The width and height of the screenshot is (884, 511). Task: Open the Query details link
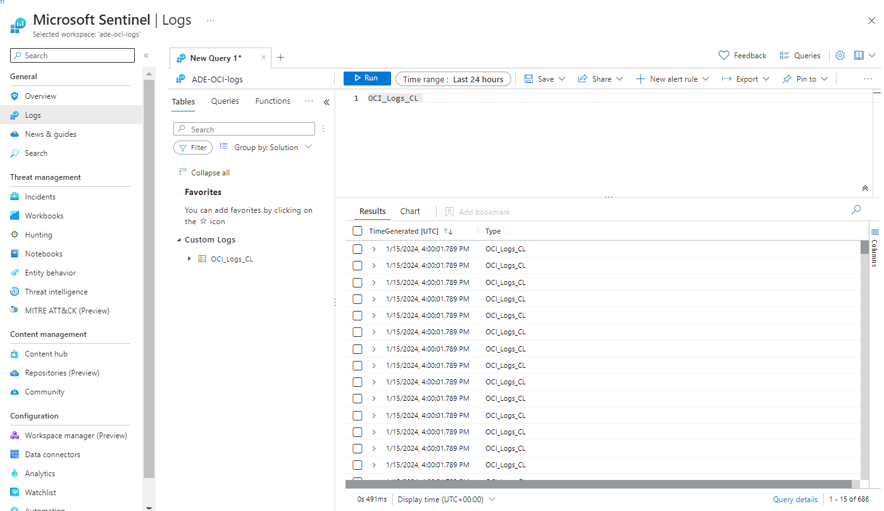[x=795, y=500]
